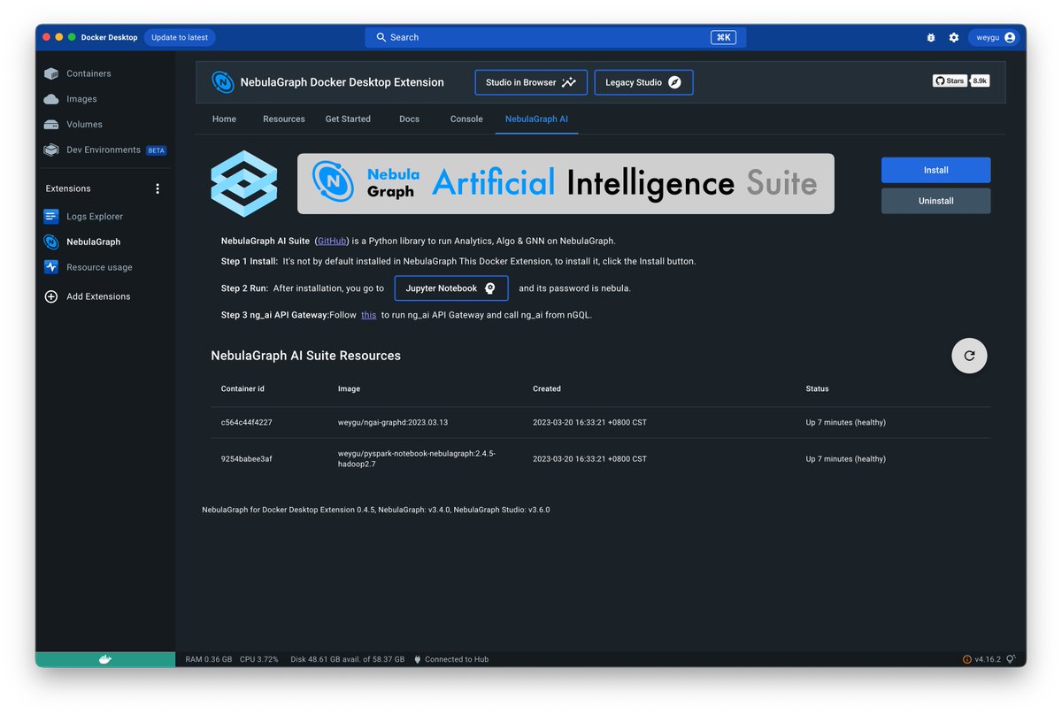Open Docker Desktop settings via the gear icon
The width and height of the screenshot is (1062, 714).
pyautogui.click(x=953, y=37)
